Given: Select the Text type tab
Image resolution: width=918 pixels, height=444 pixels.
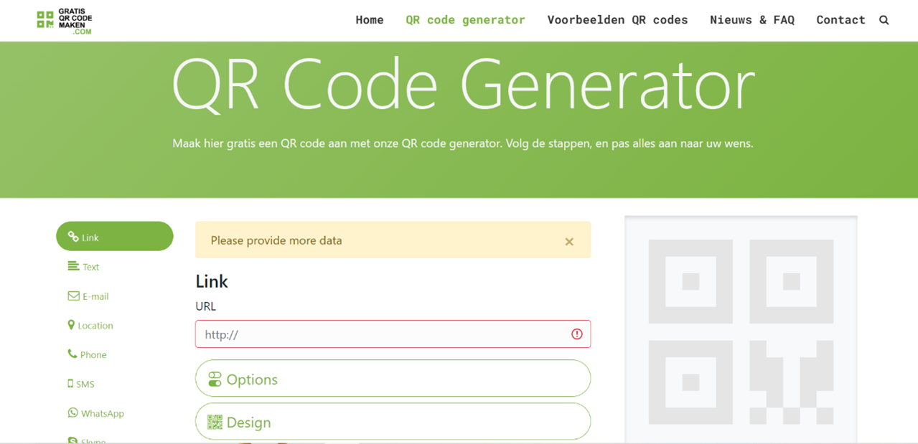Looking at the screenshot, I should [x=83, y=266].
